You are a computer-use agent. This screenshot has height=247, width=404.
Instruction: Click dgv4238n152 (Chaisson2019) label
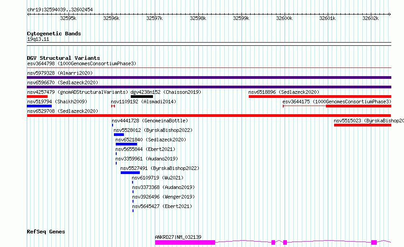click(x=166, y=92)
